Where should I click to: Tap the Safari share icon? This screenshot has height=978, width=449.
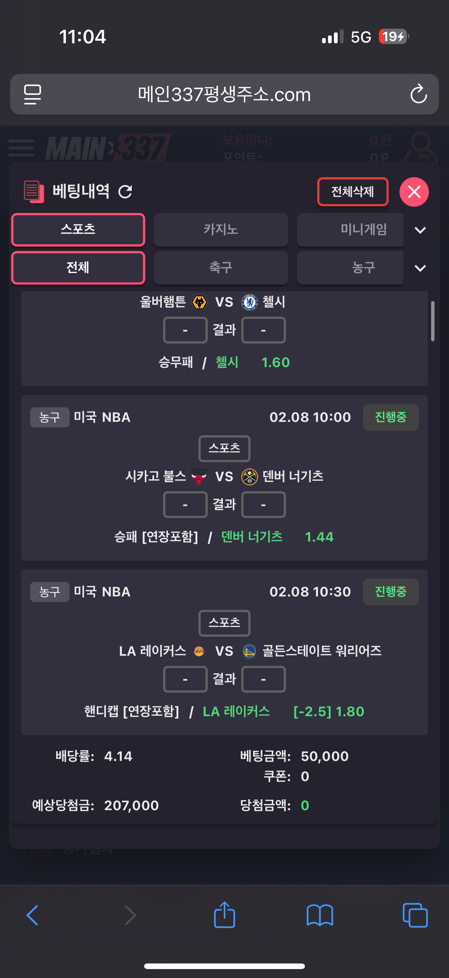[x=224, y=915]
